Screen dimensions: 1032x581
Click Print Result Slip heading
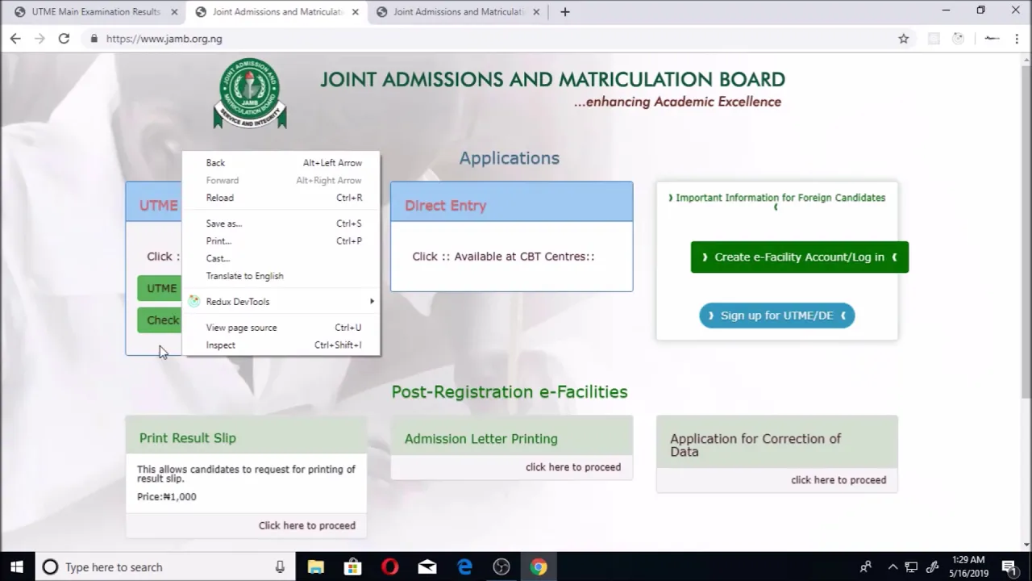point(188,438)
